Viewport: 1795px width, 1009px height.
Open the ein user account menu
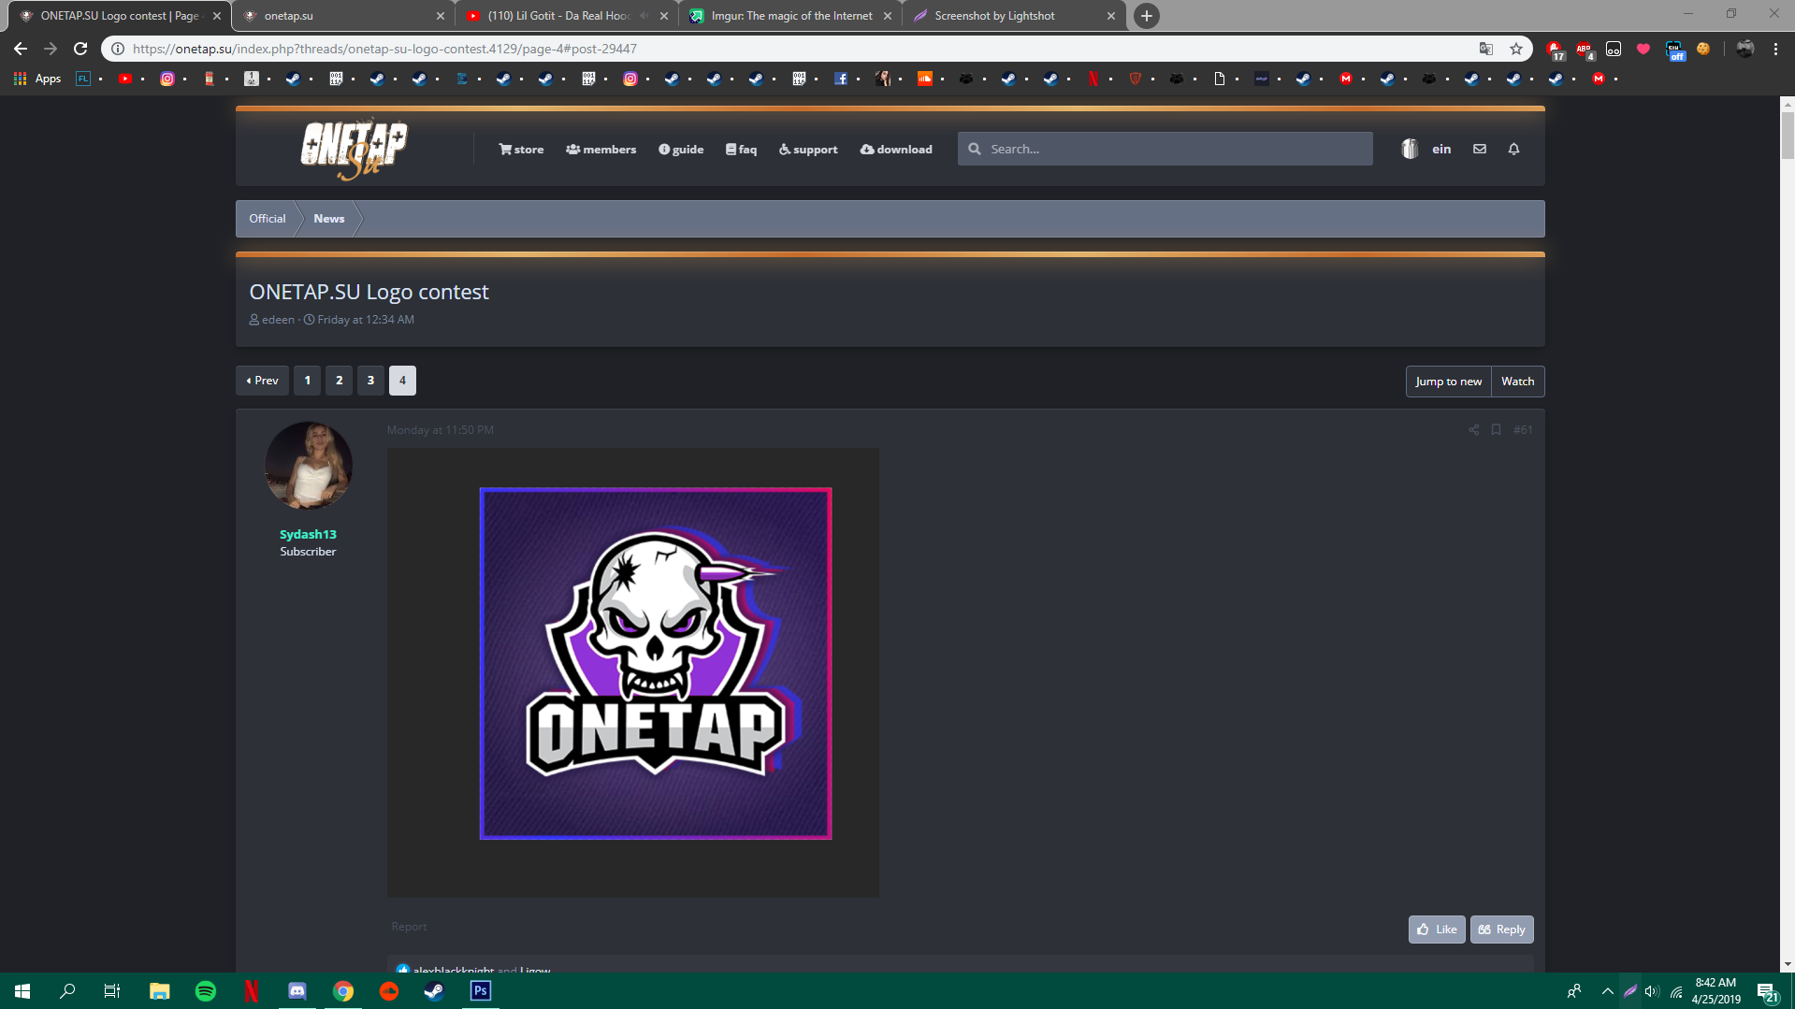point(1426,149)
